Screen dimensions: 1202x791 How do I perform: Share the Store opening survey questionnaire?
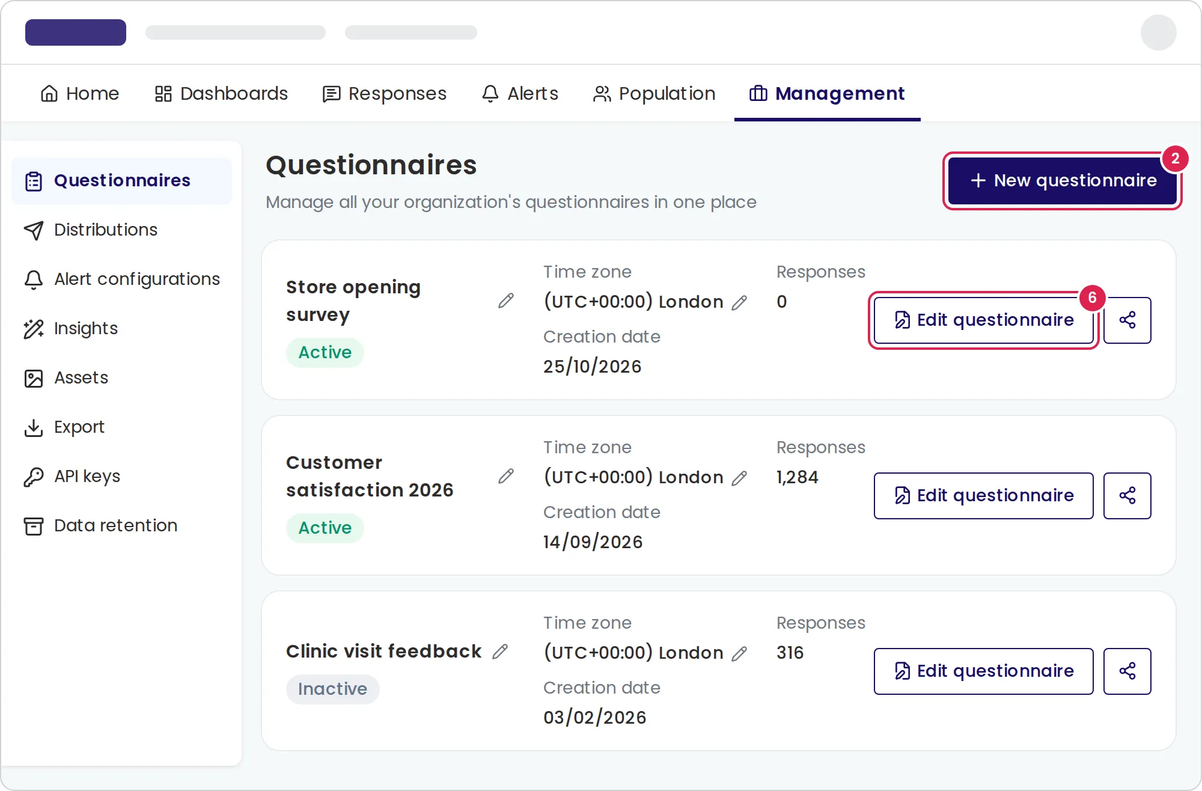[1127, 320]
